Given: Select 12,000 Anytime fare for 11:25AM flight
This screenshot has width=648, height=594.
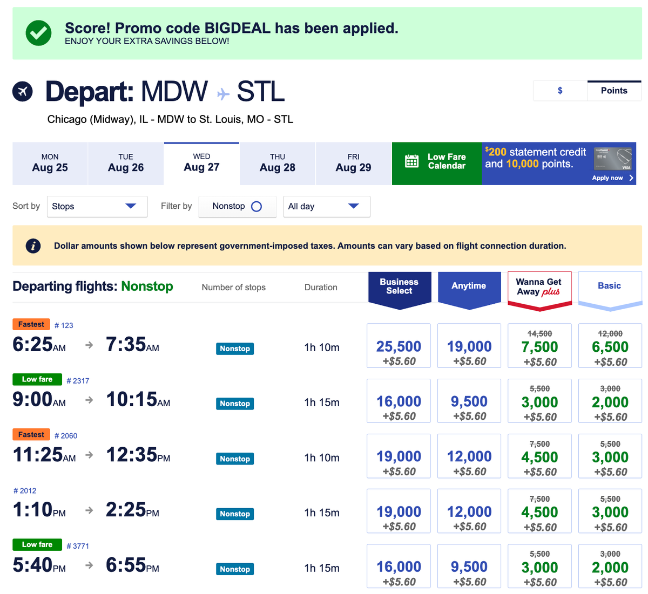Looking at the screenshot, I should click(x=469, y=456).
